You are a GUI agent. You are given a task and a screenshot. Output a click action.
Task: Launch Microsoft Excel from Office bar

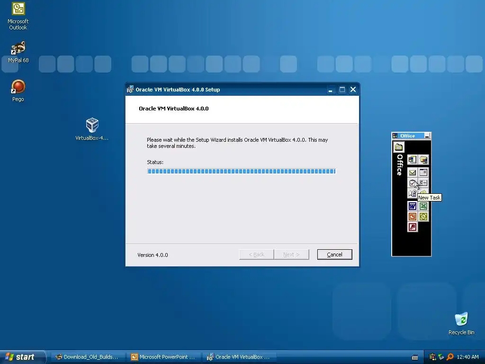tap(423, 206)
